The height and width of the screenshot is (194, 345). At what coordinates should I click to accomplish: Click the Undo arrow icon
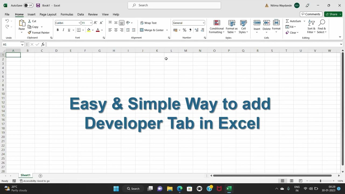[7, 21]
